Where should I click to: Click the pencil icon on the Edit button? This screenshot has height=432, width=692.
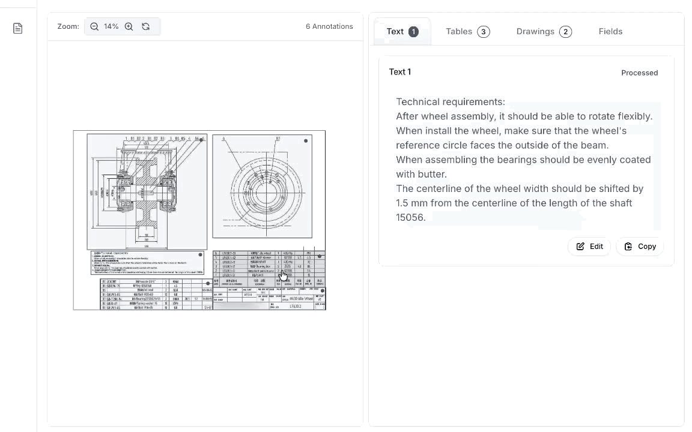pos(580,247)
